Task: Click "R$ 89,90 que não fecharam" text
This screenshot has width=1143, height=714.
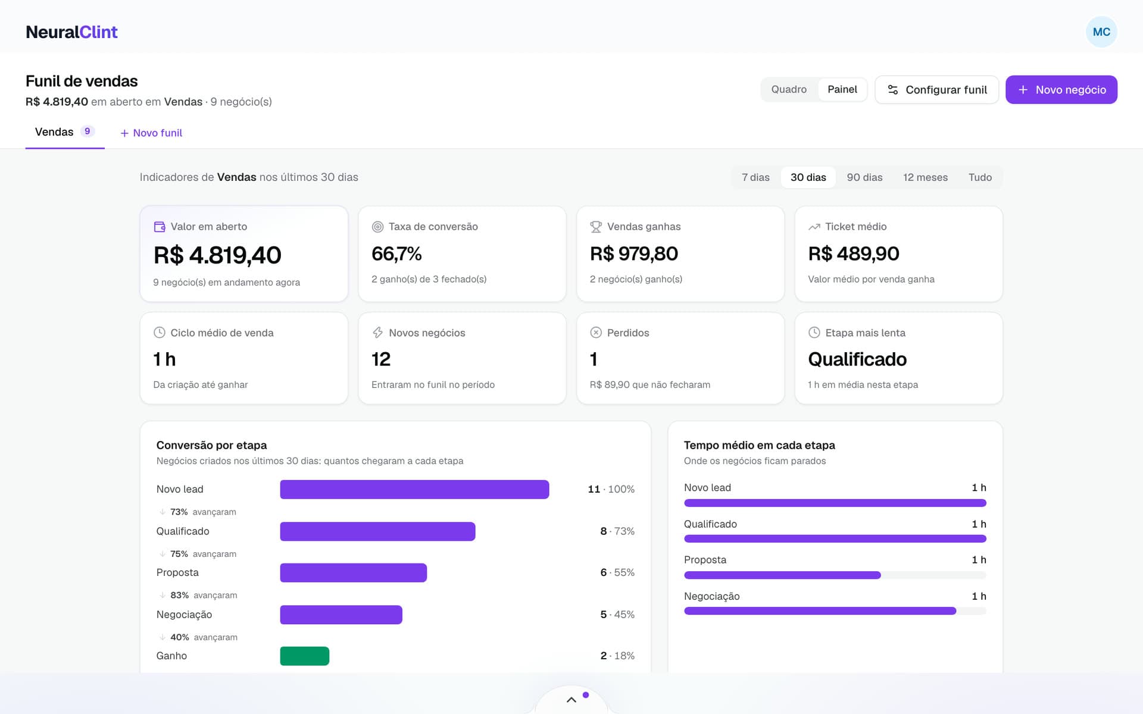Action: [x=650, y=385]
